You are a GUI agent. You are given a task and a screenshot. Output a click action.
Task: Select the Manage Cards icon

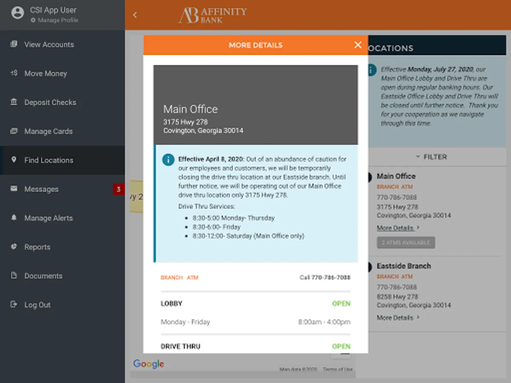click(14, 131)
